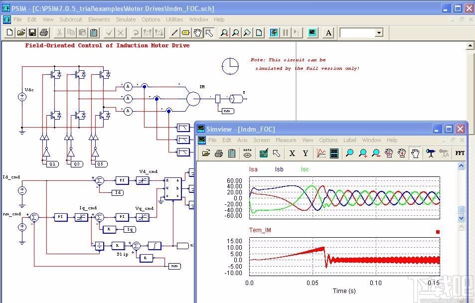Open the Elements menu in PSIM
Screen dimensions: 475x303
(99, 19)
